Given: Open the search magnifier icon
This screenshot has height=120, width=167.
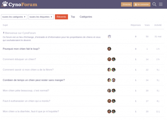Looking at the screenshot, I should click(154, 4).
